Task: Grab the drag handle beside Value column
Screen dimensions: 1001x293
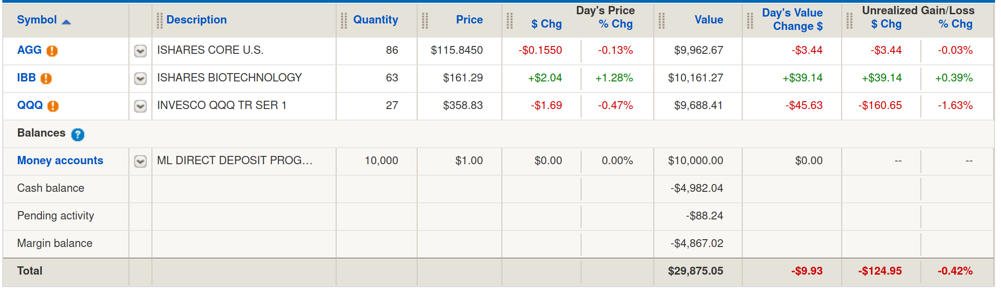Action: point(661,21)
